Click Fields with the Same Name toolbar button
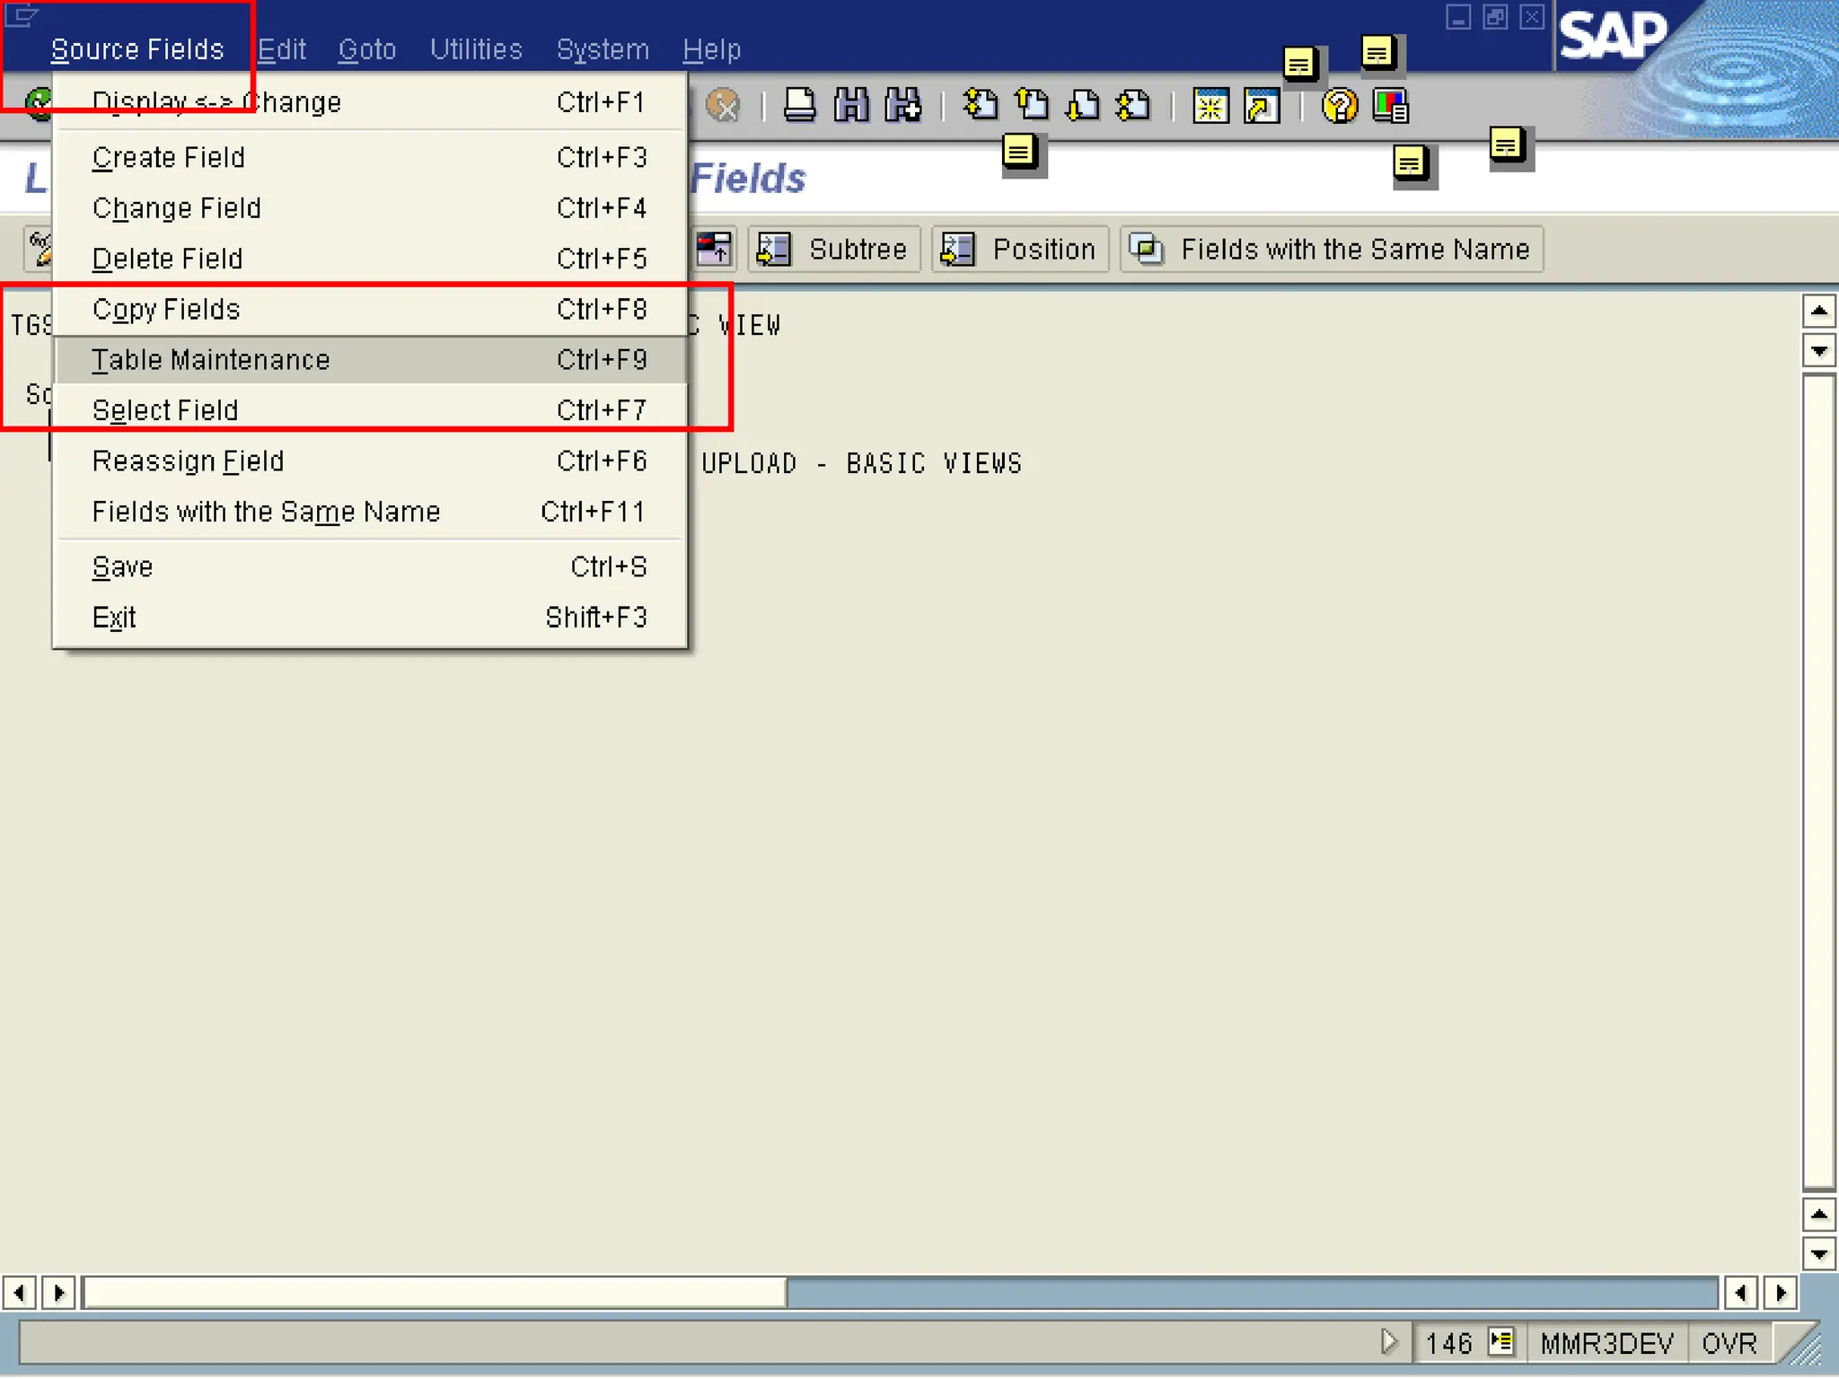1839x1379 pixels. (x=1332, y=249)
